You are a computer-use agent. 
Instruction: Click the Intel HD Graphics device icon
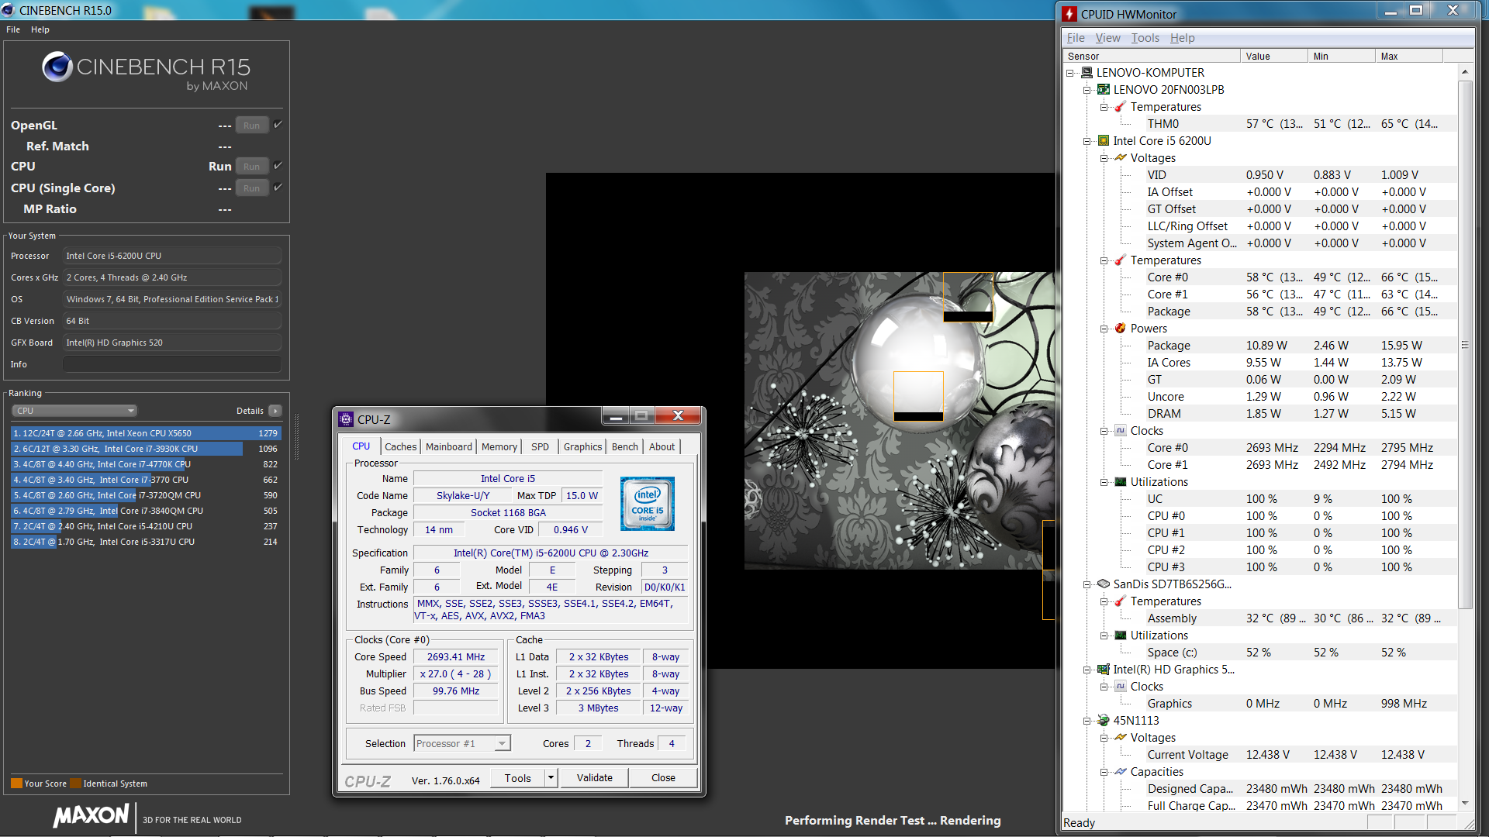(1103, 670)
